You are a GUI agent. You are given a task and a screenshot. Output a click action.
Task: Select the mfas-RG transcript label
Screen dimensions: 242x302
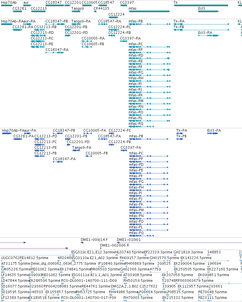click(x=136, y=73)
